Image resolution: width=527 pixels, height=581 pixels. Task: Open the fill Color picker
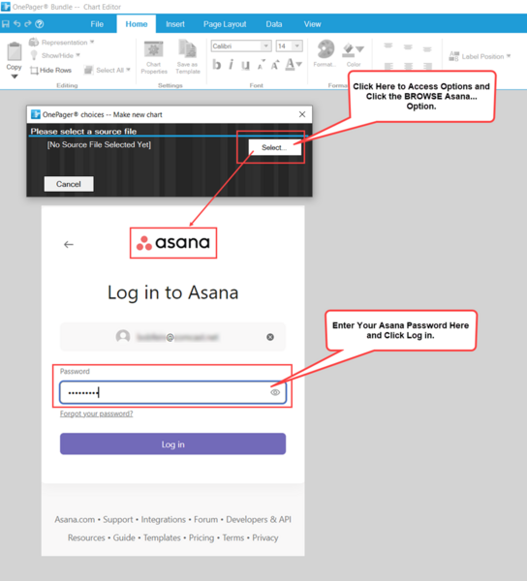click(354, 55)
